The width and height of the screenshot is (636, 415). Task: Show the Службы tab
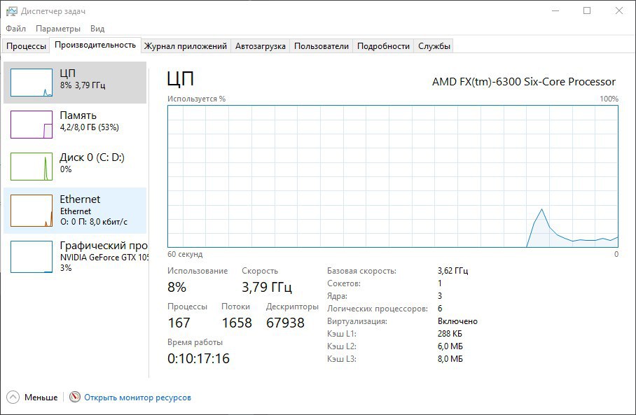[434, 46]
